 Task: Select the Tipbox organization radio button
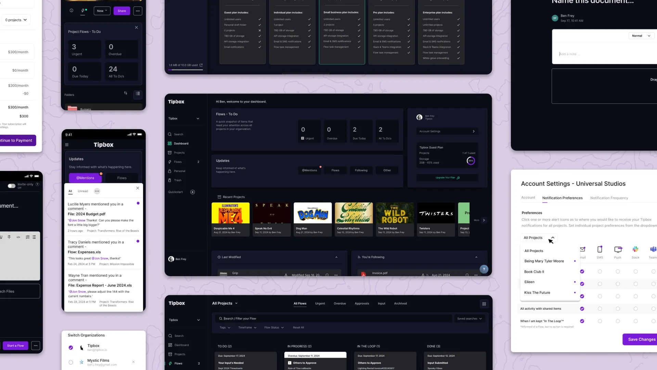71,348
